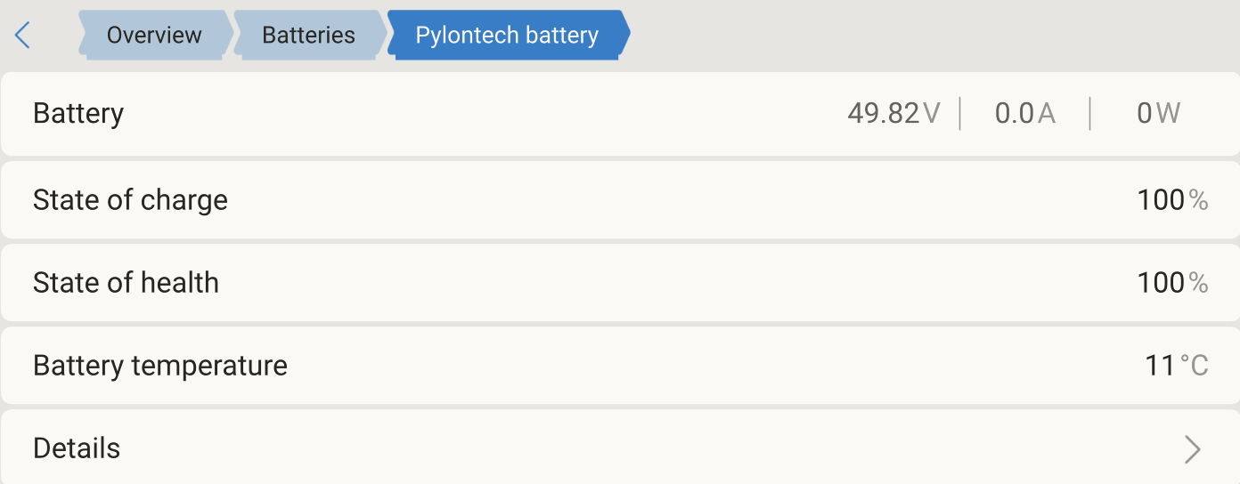Click the 0.0 current reading
The image size is (1240, 484).
1014,114
